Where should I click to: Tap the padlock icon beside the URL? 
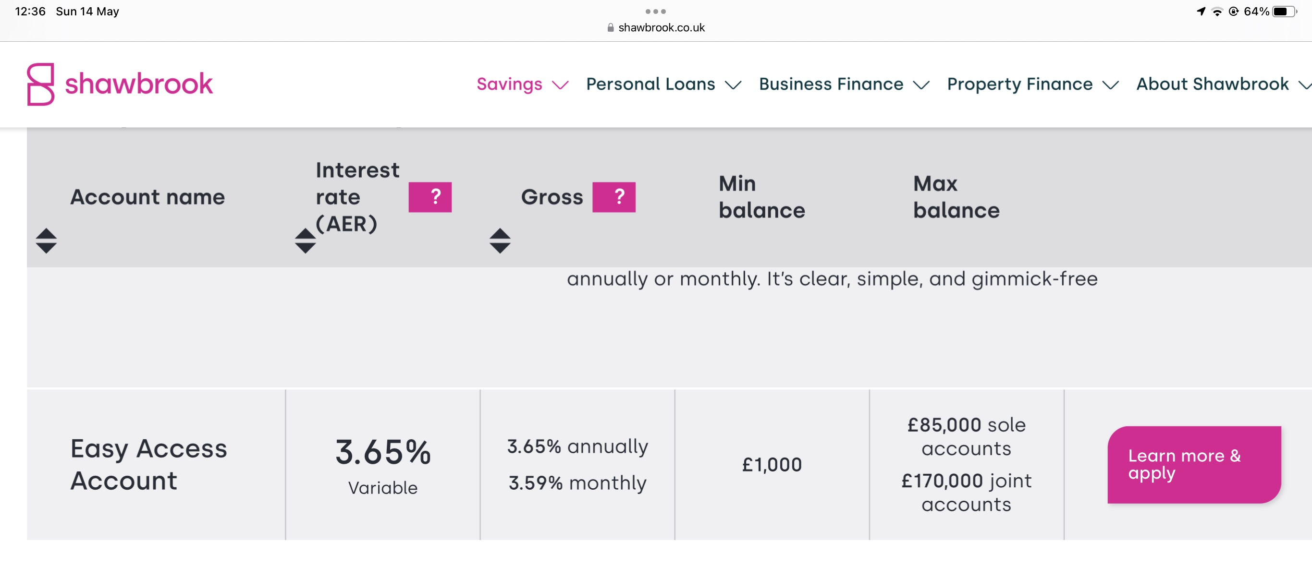click(610, 28)
